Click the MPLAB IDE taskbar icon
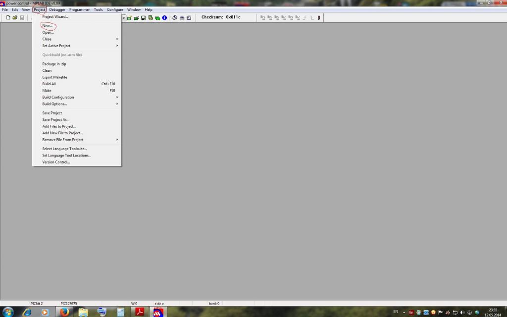Image resolution: width=507 pixels, height=317 pixels. [x=158, y=312]
